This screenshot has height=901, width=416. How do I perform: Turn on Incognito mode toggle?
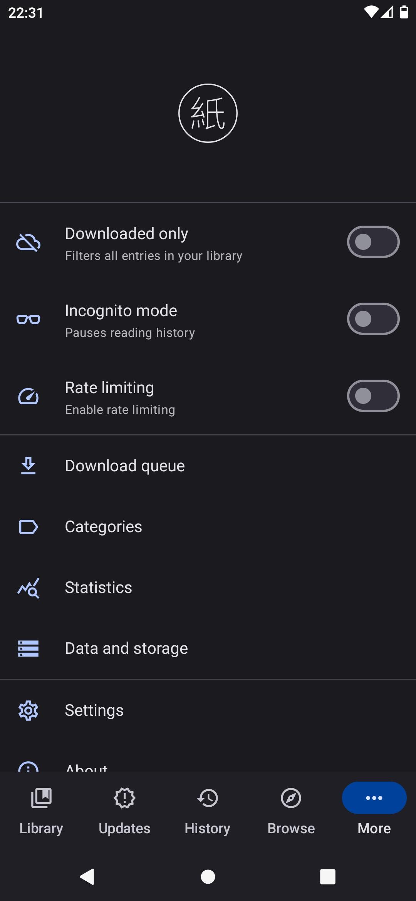tap(373, 319)
